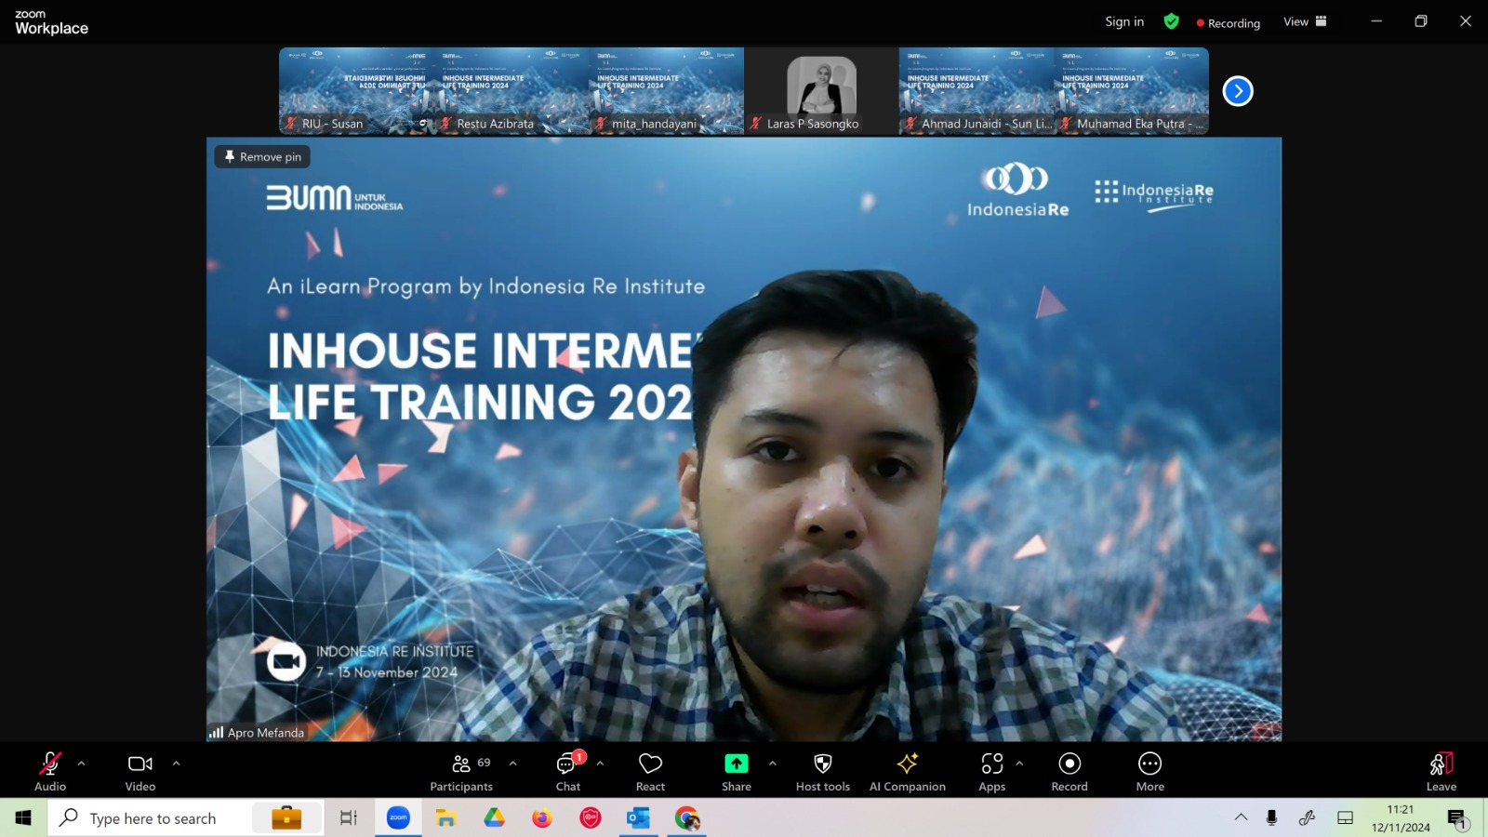
Task: Toggle microphone mute with Audio
Action: tap(50, 772)
